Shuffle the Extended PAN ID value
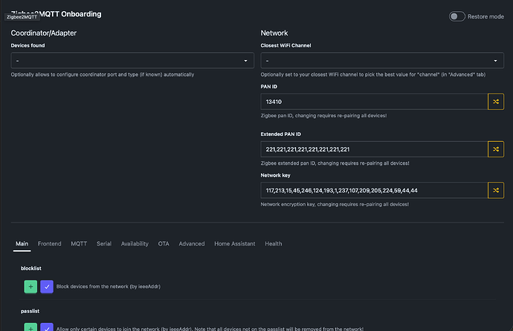This screenshot has width=513, height=331. [496, 149]
